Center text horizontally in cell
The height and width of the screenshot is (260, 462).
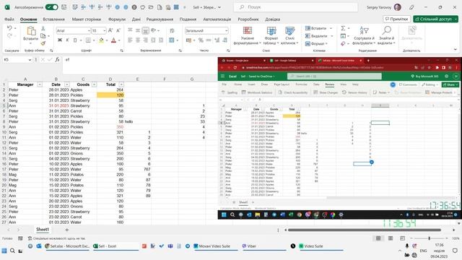tap(138, 40)
